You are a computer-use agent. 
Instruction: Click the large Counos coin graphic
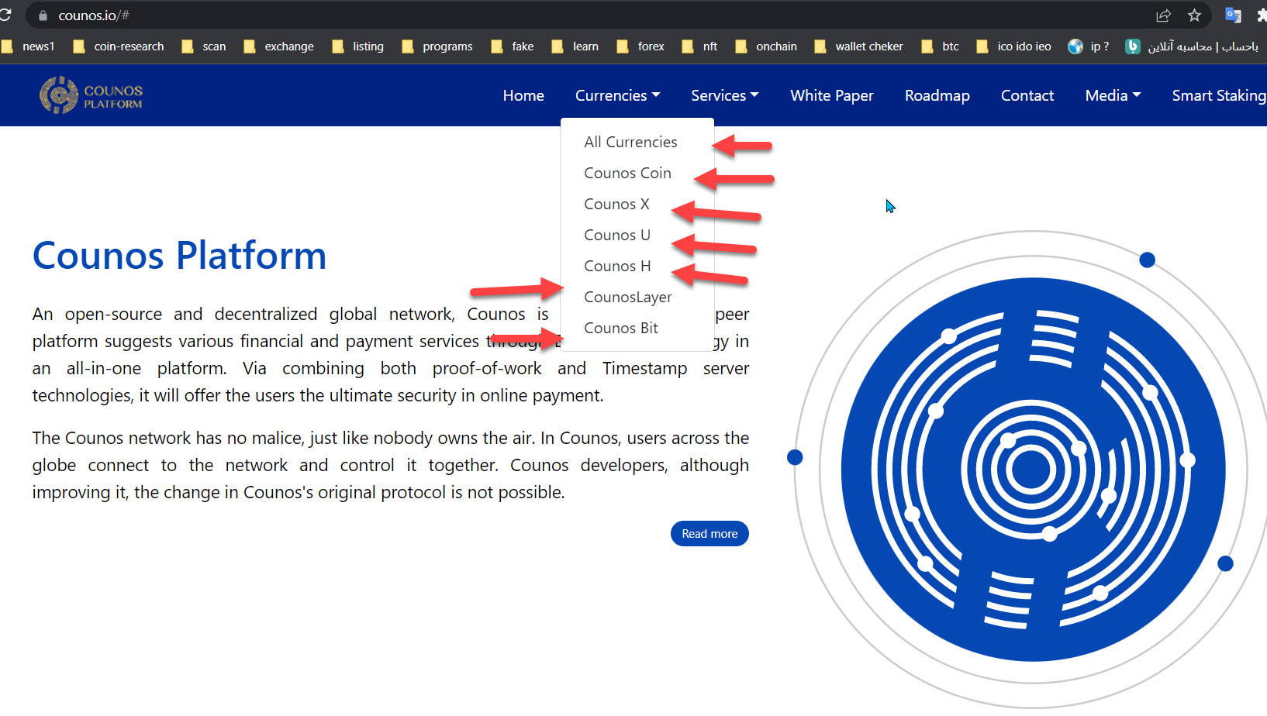[x=1033, y=469]
